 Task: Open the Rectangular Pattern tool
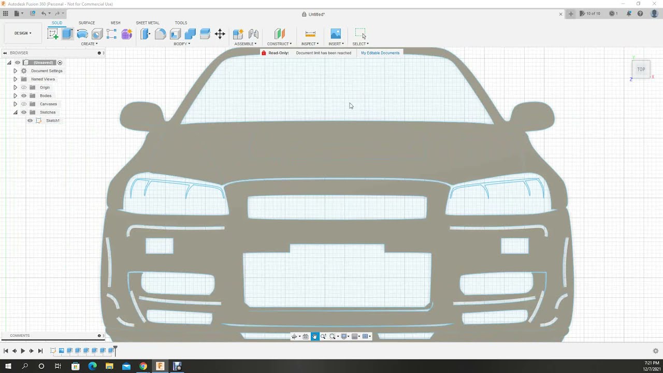pos(111,34)
